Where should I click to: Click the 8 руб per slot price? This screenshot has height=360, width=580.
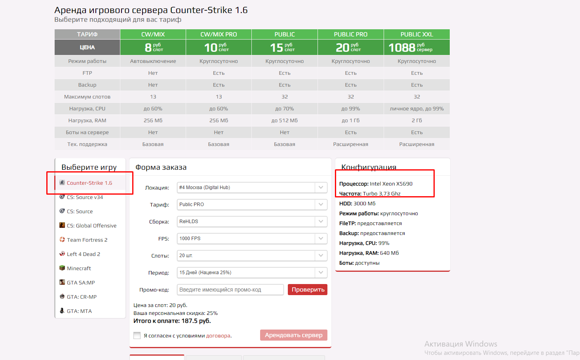[154, 47]
